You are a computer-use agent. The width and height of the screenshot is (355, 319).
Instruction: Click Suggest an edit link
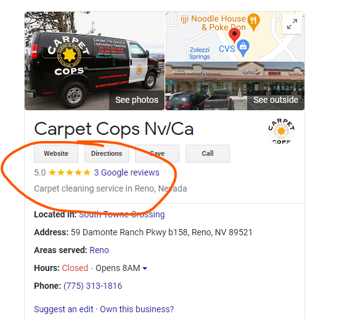pos(63,309)
